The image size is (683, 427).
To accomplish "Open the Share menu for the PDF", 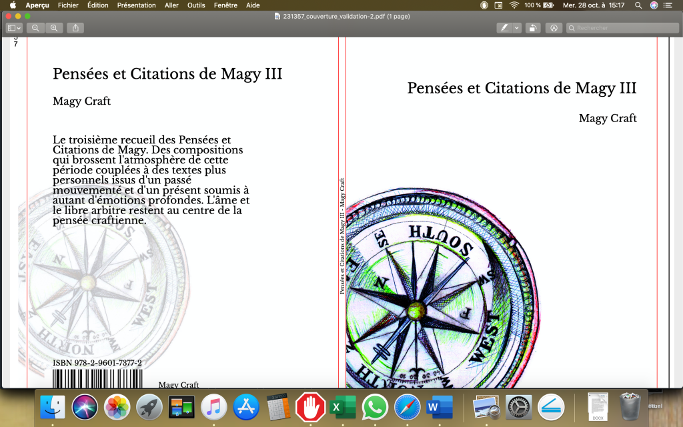I will pos(75,28).
